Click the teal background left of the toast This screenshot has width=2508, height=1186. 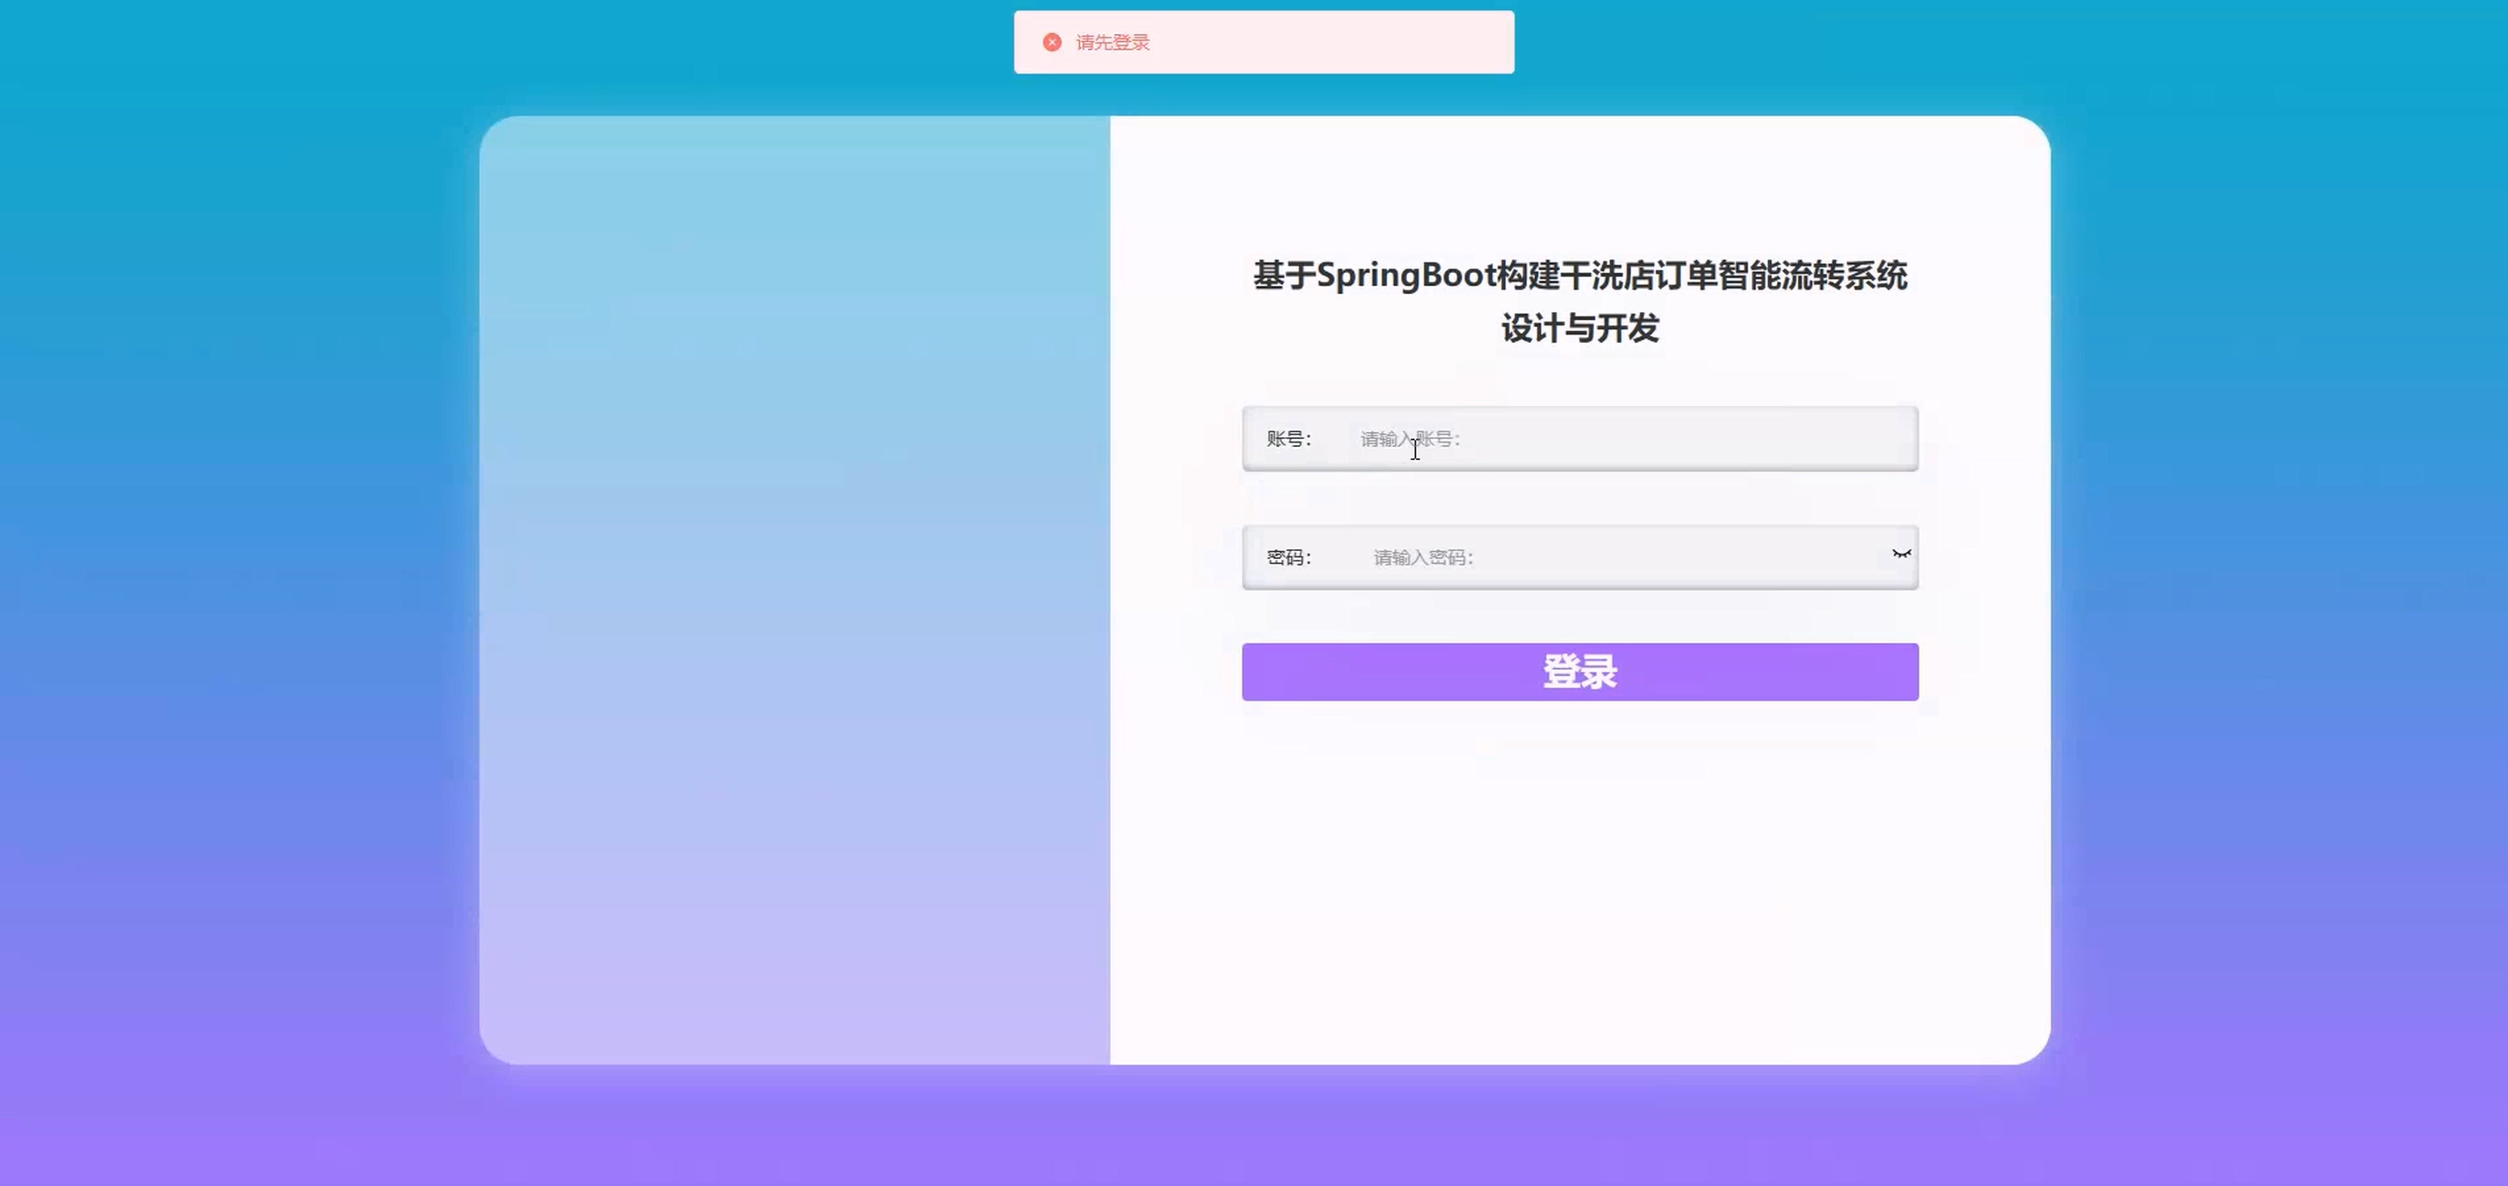coord(584,44)
